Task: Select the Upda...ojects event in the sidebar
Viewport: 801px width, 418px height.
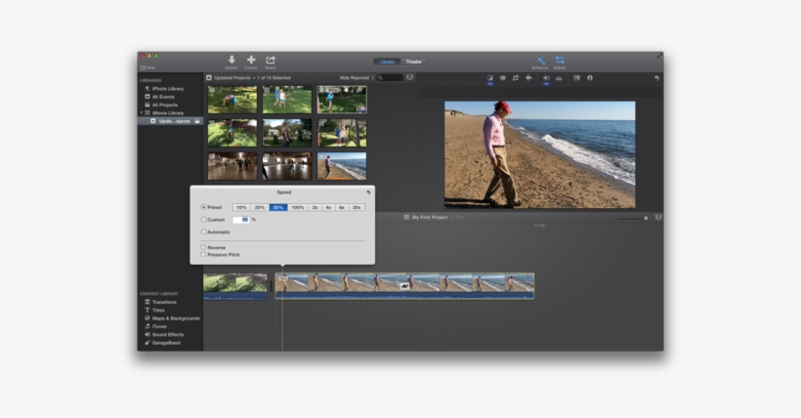Action: click(x=170, y=121)
